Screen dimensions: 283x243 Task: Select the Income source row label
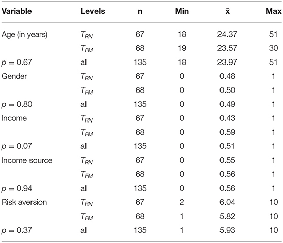[x=27, y=160]
